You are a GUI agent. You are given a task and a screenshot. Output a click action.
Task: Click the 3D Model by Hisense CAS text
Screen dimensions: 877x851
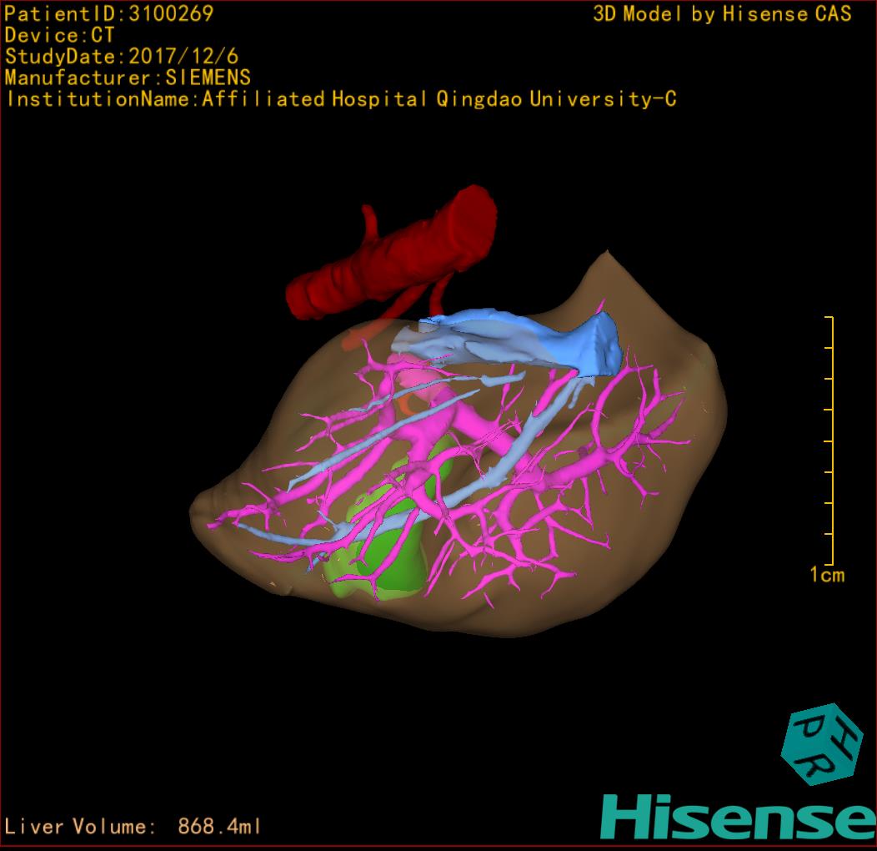722,13
